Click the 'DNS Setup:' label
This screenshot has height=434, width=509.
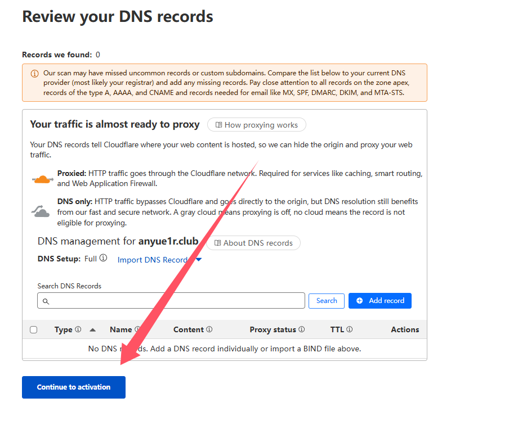click(x=59, y=259)
